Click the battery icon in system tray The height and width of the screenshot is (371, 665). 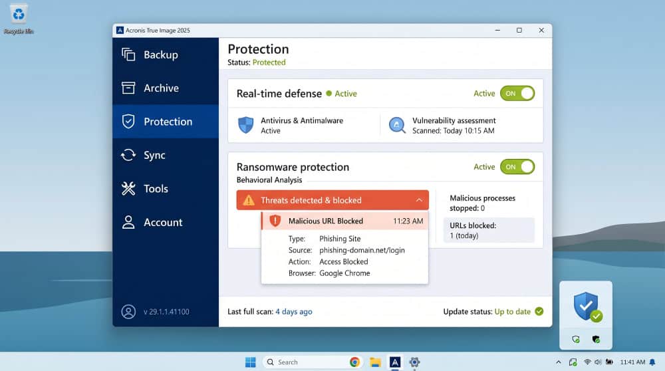[x=609, y=362]
